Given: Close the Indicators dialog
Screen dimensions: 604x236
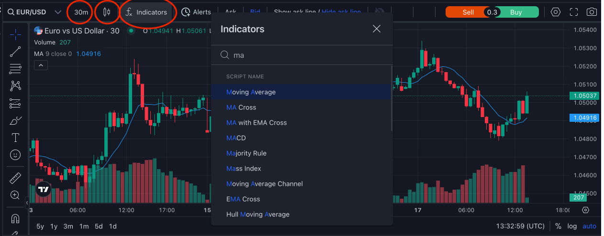Looking at the screenshot, I should (x=377, y=29).
